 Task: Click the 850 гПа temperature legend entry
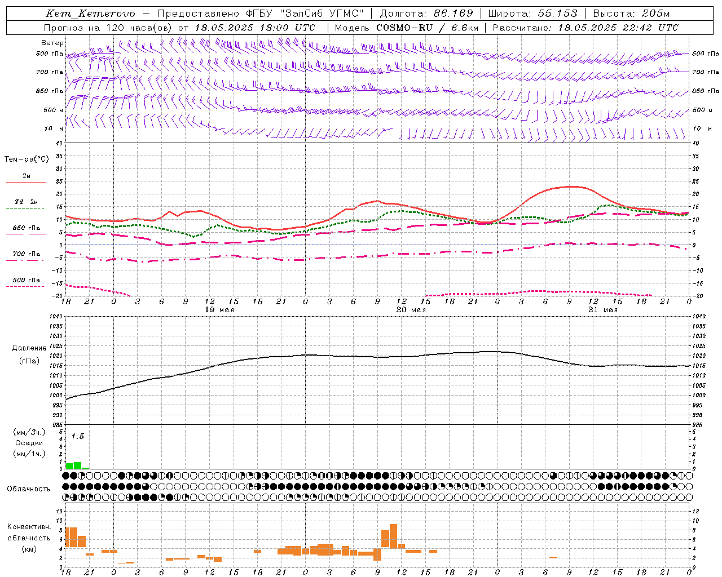point(27,228)
